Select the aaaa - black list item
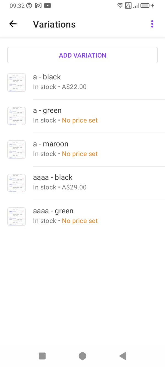This screenshot has height=367, width=165. (x=94, y=183)
